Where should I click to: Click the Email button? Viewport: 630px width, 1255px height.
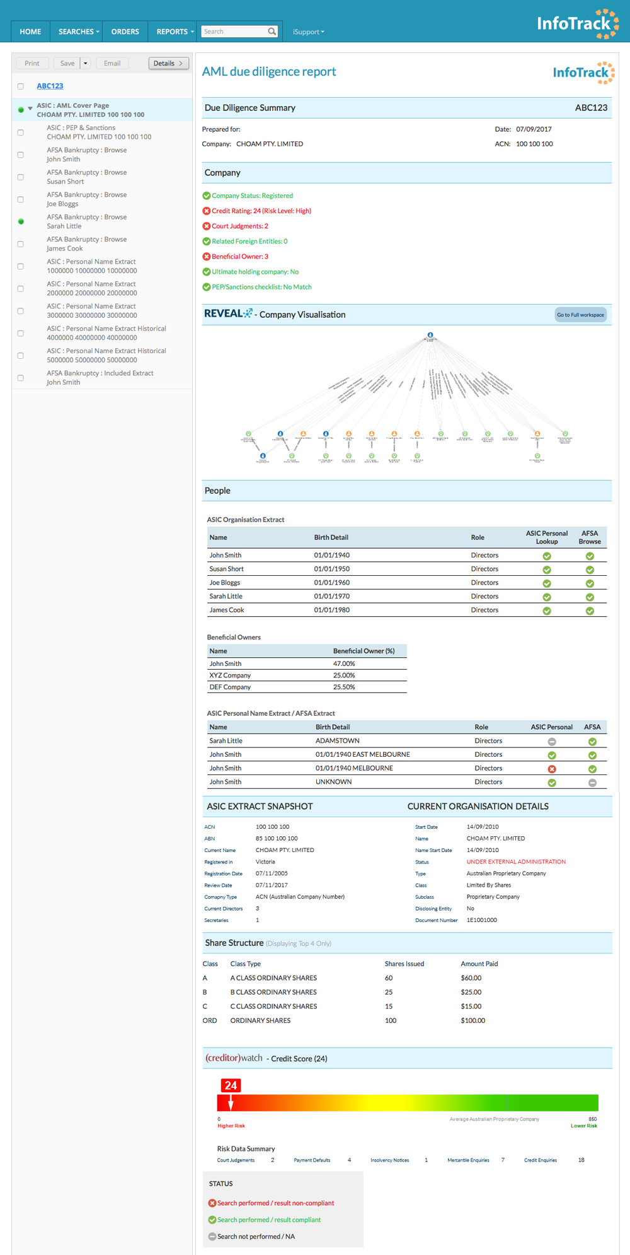coord(112,63)
